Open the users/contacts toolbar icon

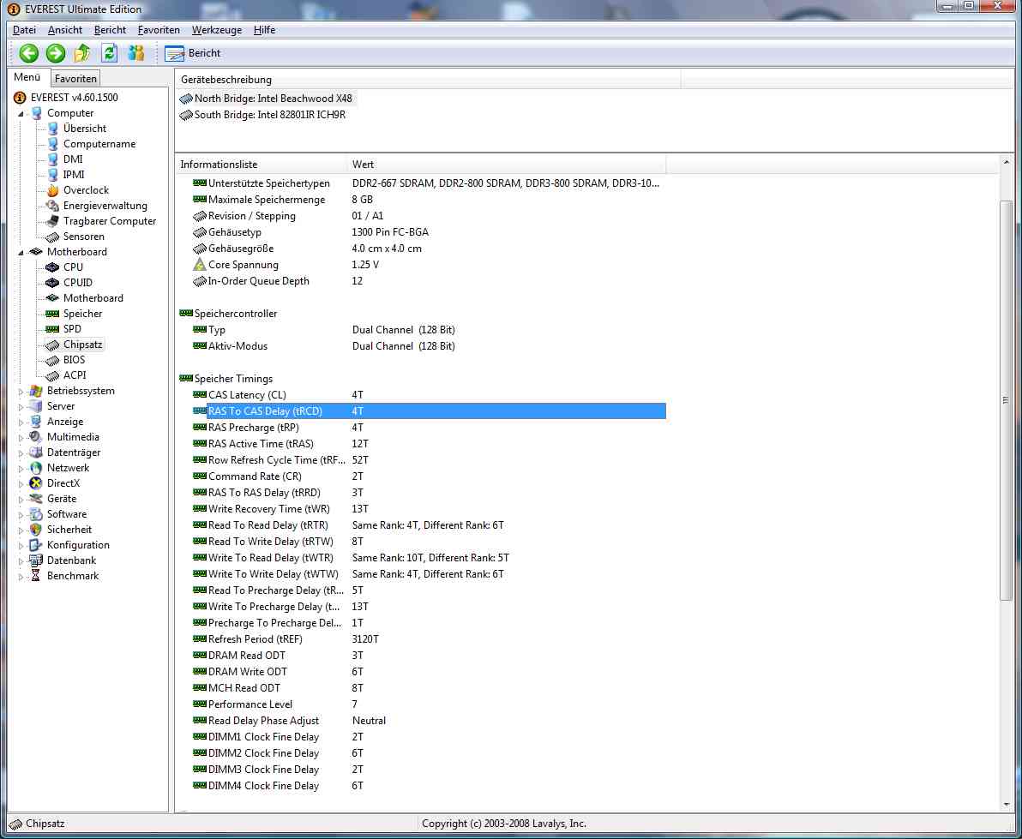136,53
